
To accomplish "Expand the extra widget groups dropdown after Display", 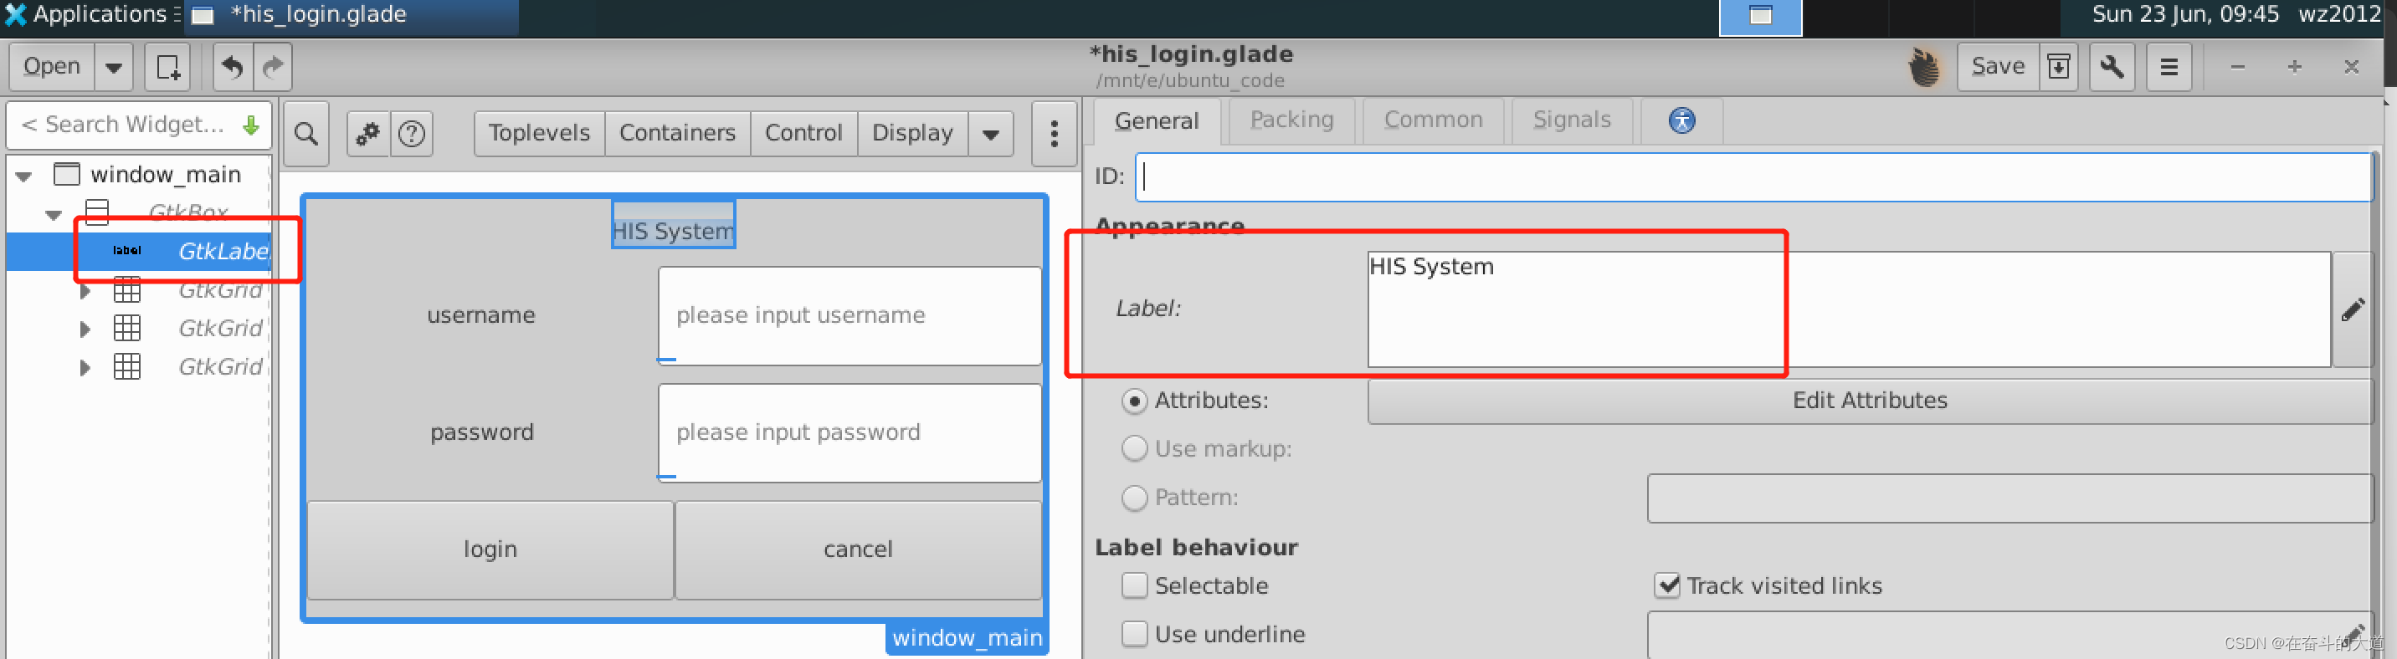I will pos(991,134).
